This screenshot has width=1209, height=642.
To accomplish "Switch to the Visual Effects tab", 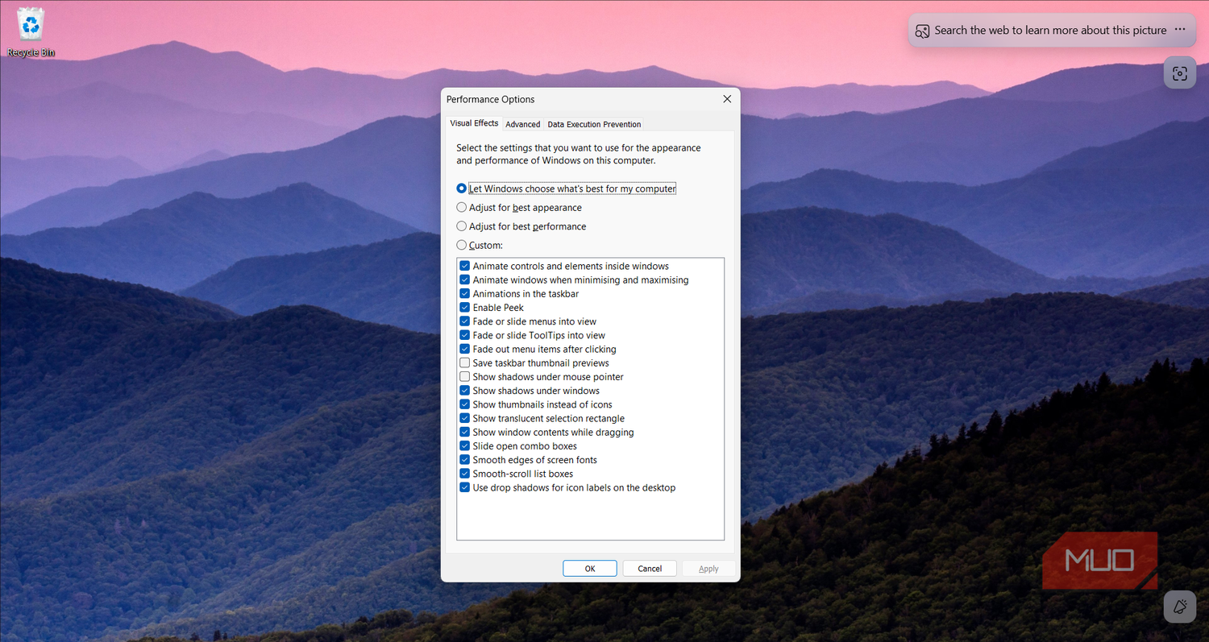I will pos(474,123).
